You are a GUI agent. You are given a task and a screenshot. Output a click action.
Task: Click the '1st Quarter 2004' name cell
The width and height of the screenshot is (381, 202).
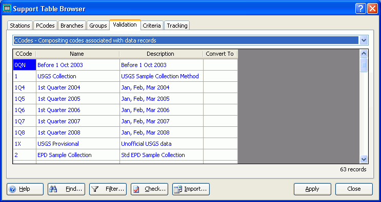click(78, 87)
